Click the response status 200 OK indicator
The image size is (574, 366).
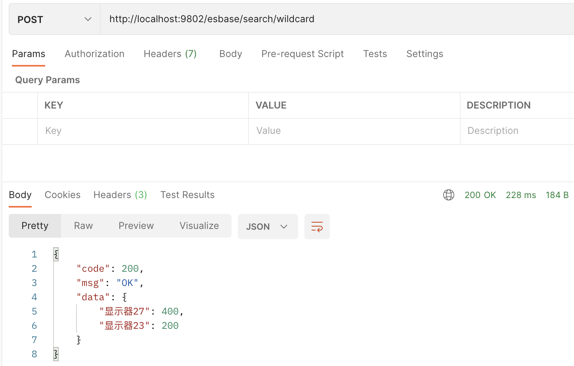[x=480, y=194]
